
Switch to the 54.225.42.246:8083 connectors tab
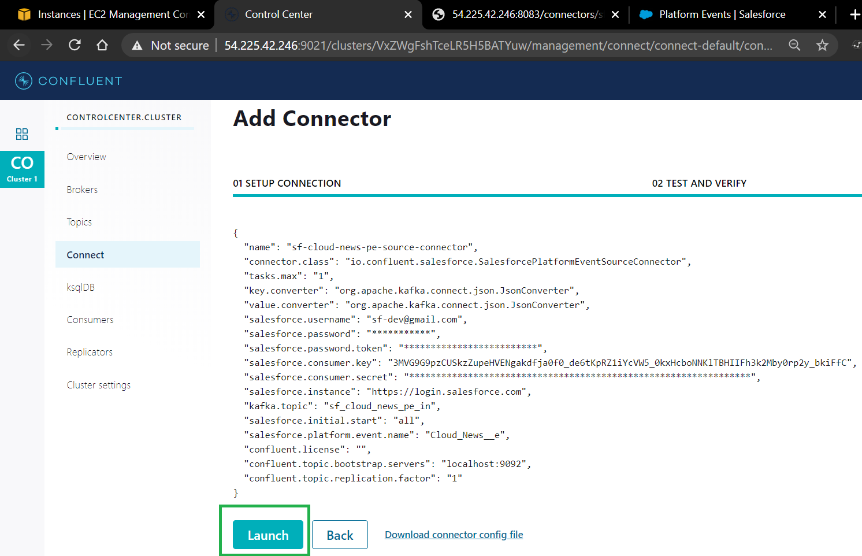pos(526,14)
